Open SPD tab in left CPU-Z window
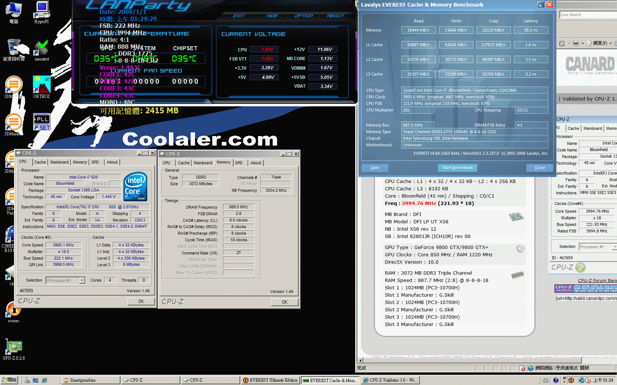This screenshot has width=617, height=385. (95, 162)
